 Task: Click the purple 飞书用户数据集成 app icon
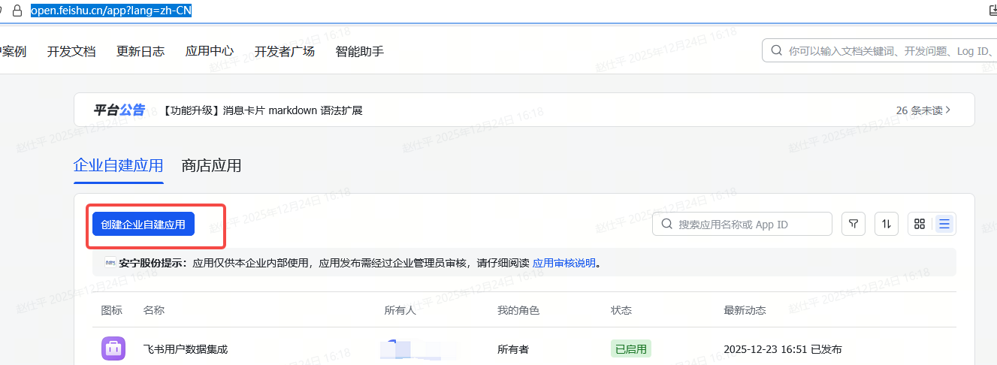click(x=113, y=348)
